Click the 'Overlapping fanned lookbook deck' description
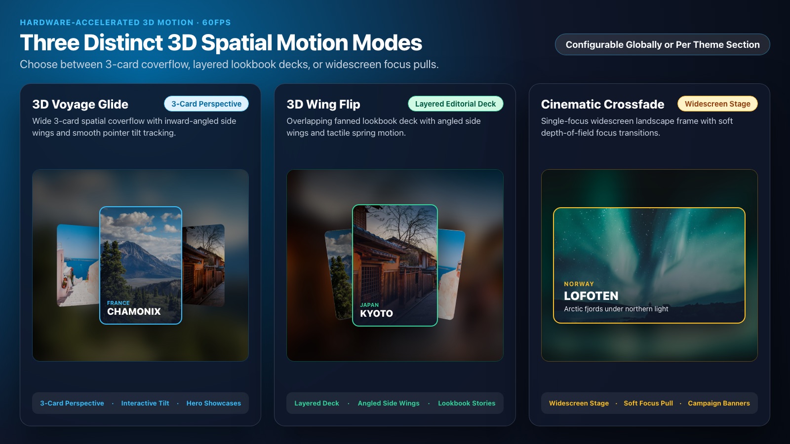 click(384, 127)
